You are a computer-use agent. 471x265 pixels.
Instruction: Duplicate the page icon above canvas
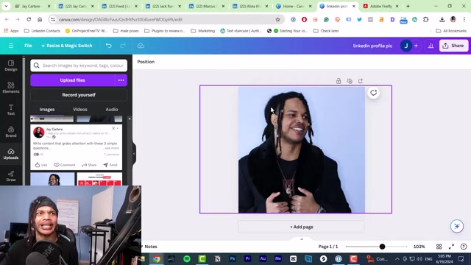click(x=350, y=81)
